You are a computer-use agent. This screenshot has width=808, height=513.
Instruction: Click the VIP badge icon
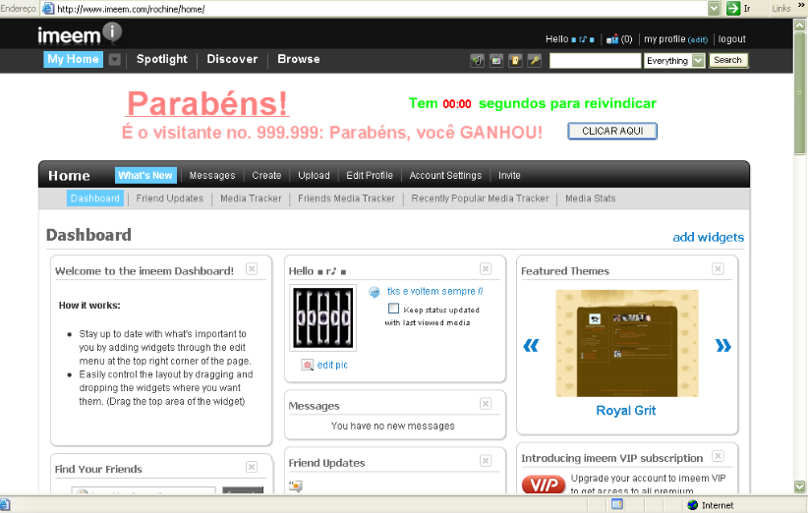tap(544, 484)
